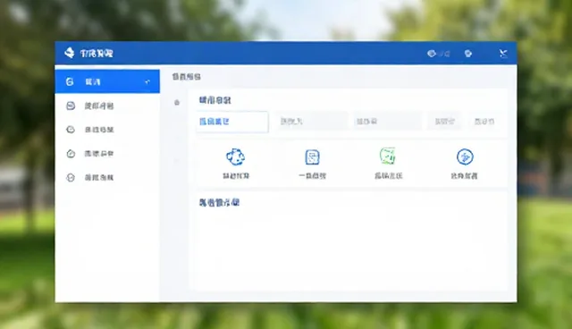Click the label under the green frame icon
Image resolution: width=572 pixels, height=329 pixels.
389,176
